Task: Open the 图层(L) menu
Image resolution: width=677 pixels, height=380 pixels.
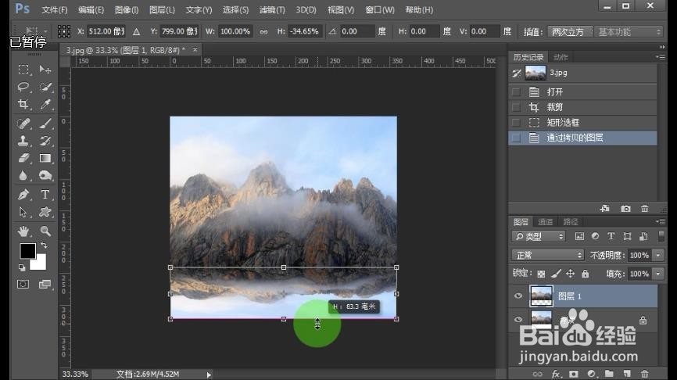Action: 162,10
